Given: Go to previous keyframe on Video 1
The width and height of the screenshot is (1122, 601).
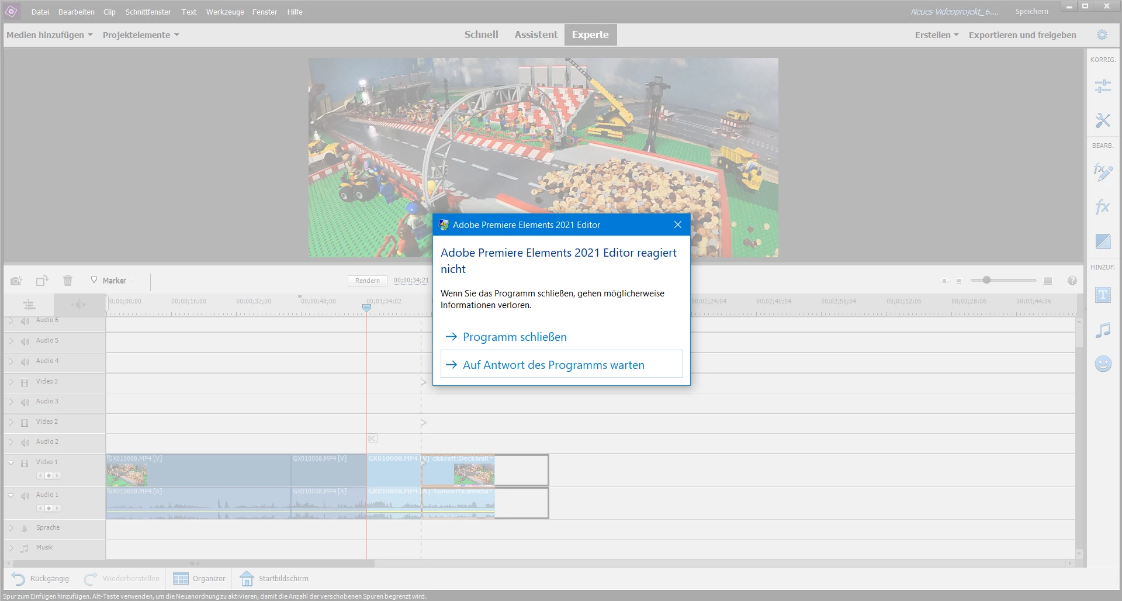Looking at the screenshot, I should coord(41,475).
